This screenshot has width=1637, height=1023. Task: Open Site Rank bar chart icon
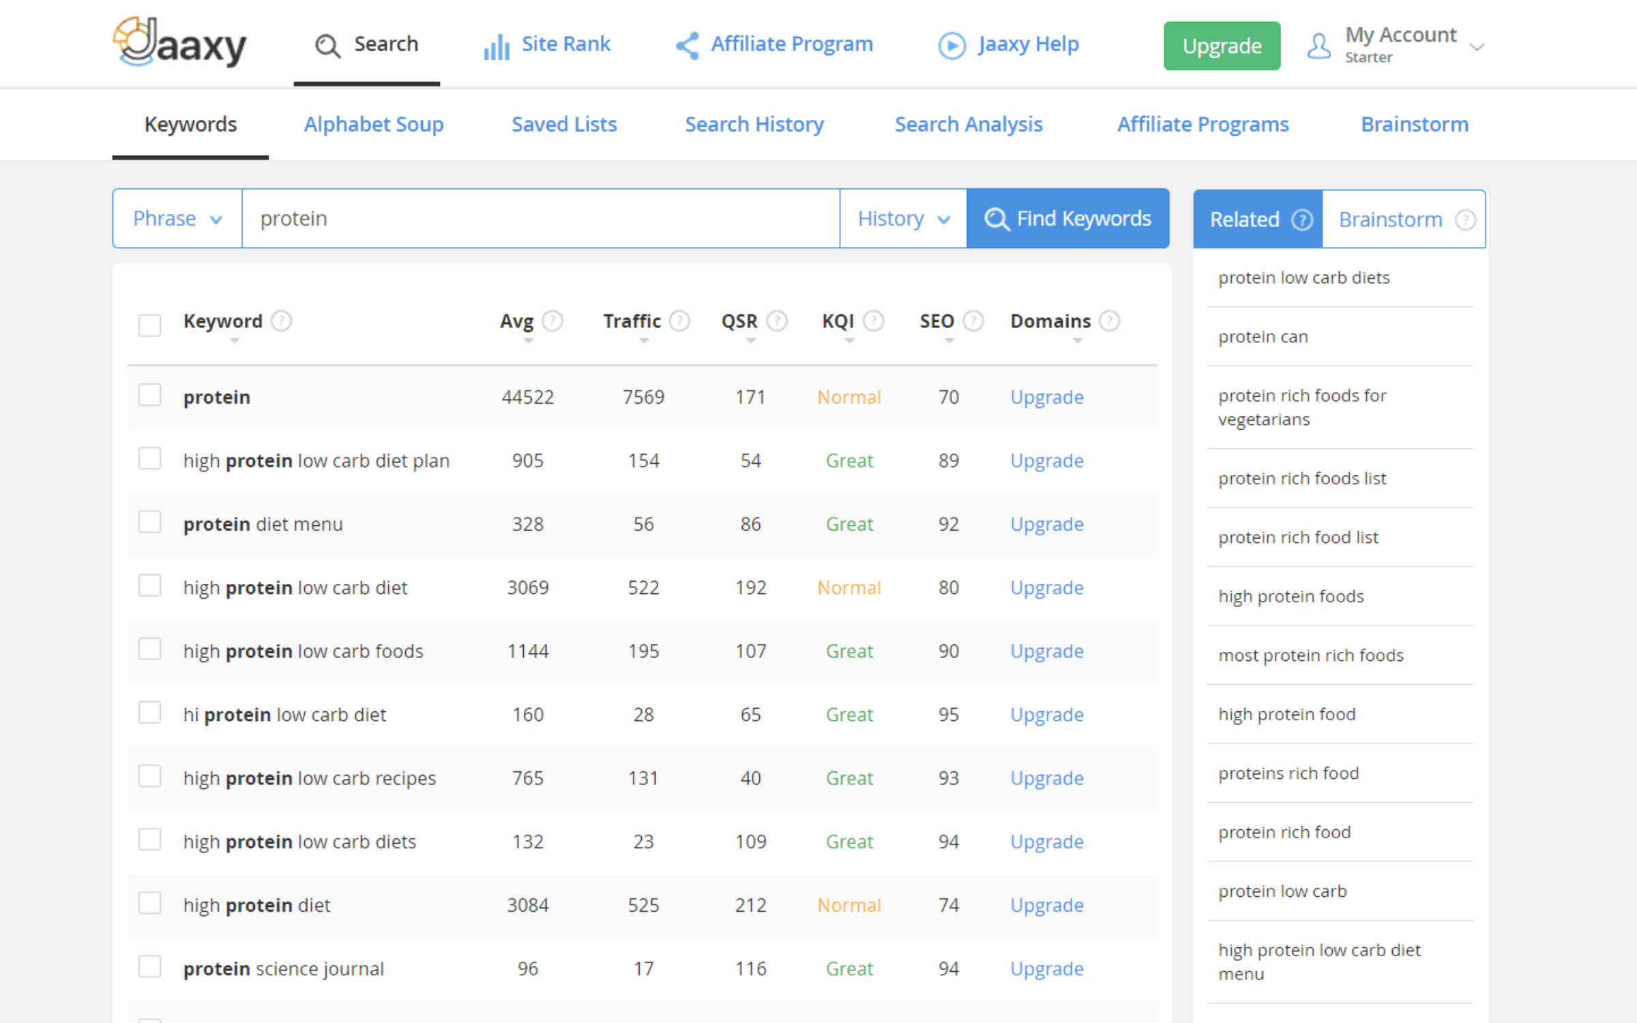pyautogui.click(x=497, y=46)
